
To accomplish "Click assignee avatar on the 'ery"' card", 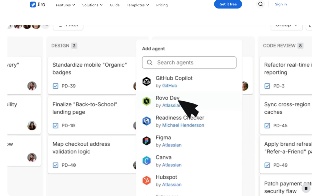I will pos(32,86).
